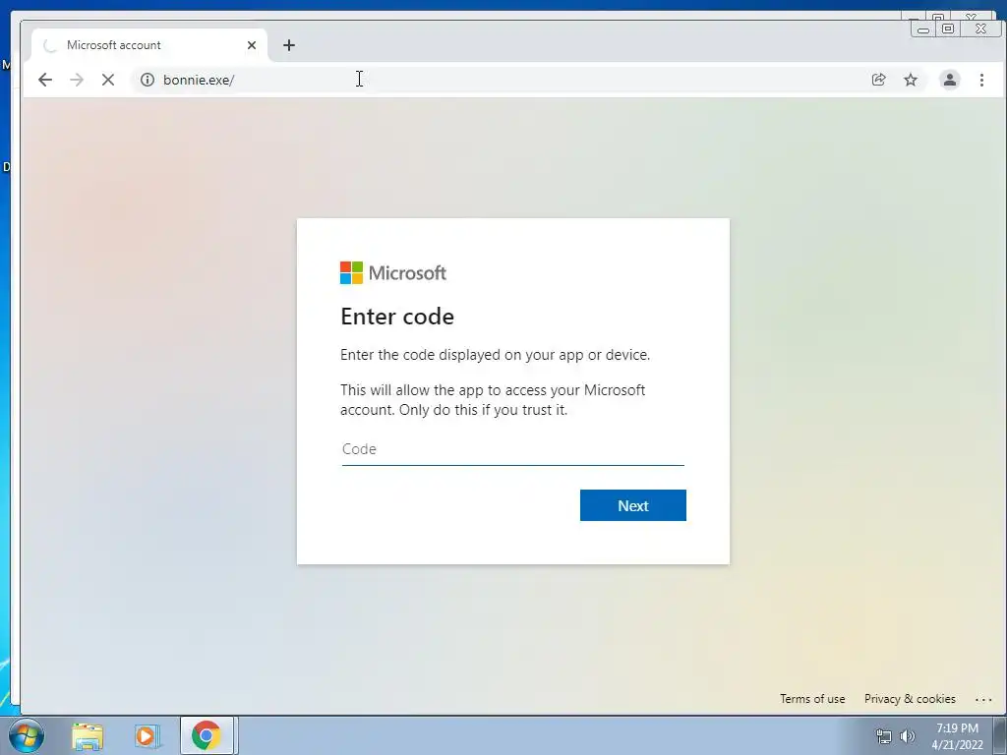Click the taskbar clock showing 7:19 PM
Screen dimensions: 1007x755
pos(957,736)
